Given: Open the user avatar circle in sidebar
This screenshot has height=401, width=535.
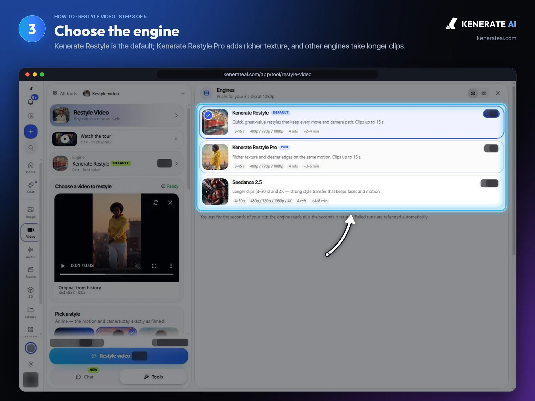Looking at the screenshot, I should [x=31, y=348].
